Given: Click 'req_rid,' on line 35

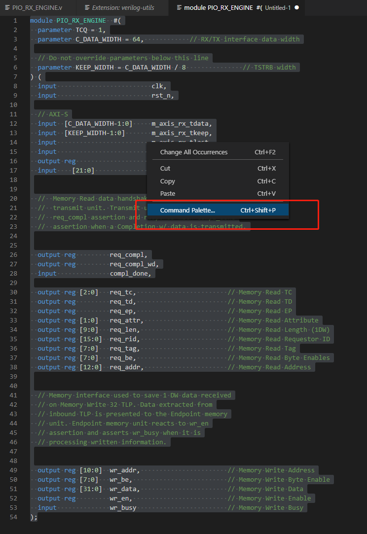Looking at the screenshot, I should pos(125,339).
